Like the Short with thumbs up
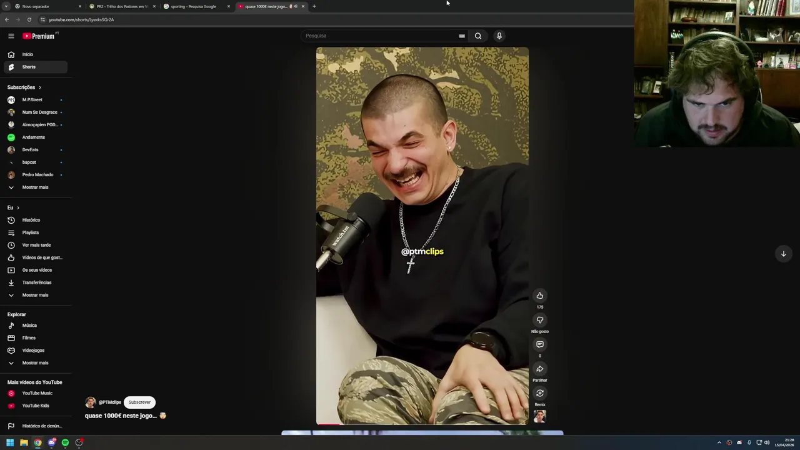800x450 pixels. [x=540, y=296]
